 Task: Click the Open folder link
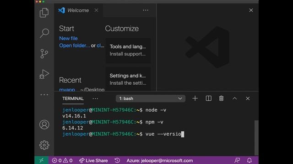(x=74, y=46)
